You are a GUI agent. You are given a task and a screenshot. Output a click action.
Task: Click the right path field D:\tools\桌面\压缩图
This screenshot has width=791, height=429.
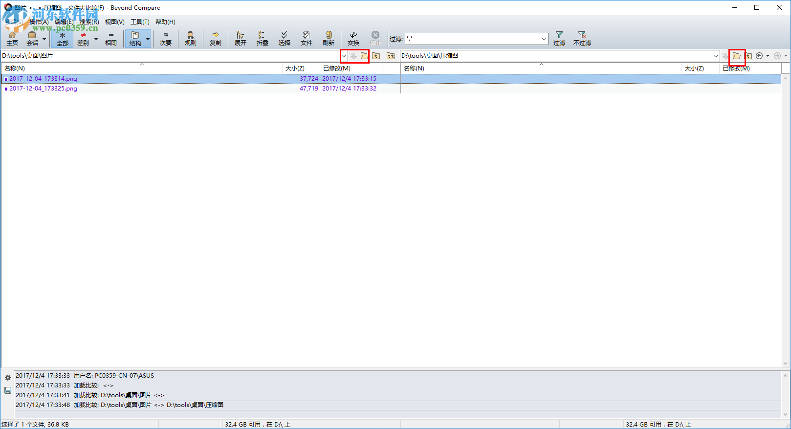coord(556,56)
